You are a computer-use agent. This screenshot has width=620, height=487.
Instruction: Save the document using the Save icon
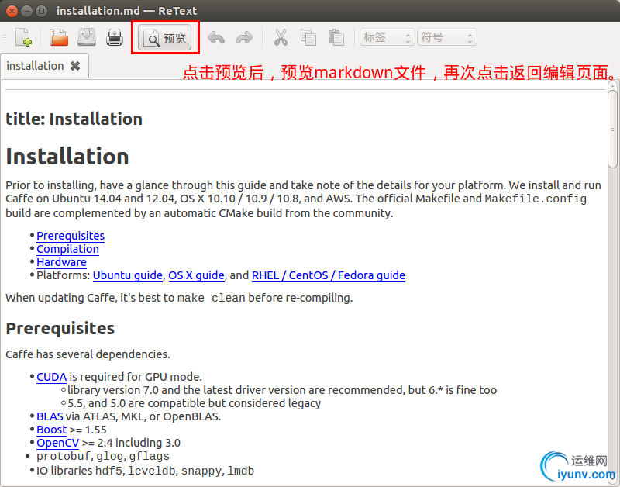click(x=87, y=37)
